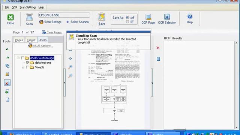
Task: Collapse the OCR panel with its arrow handle
Action: (152, 82)
